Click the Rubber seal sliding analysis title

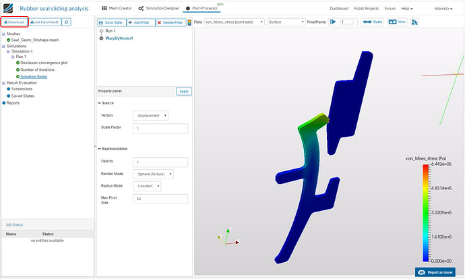coord(54,9)
